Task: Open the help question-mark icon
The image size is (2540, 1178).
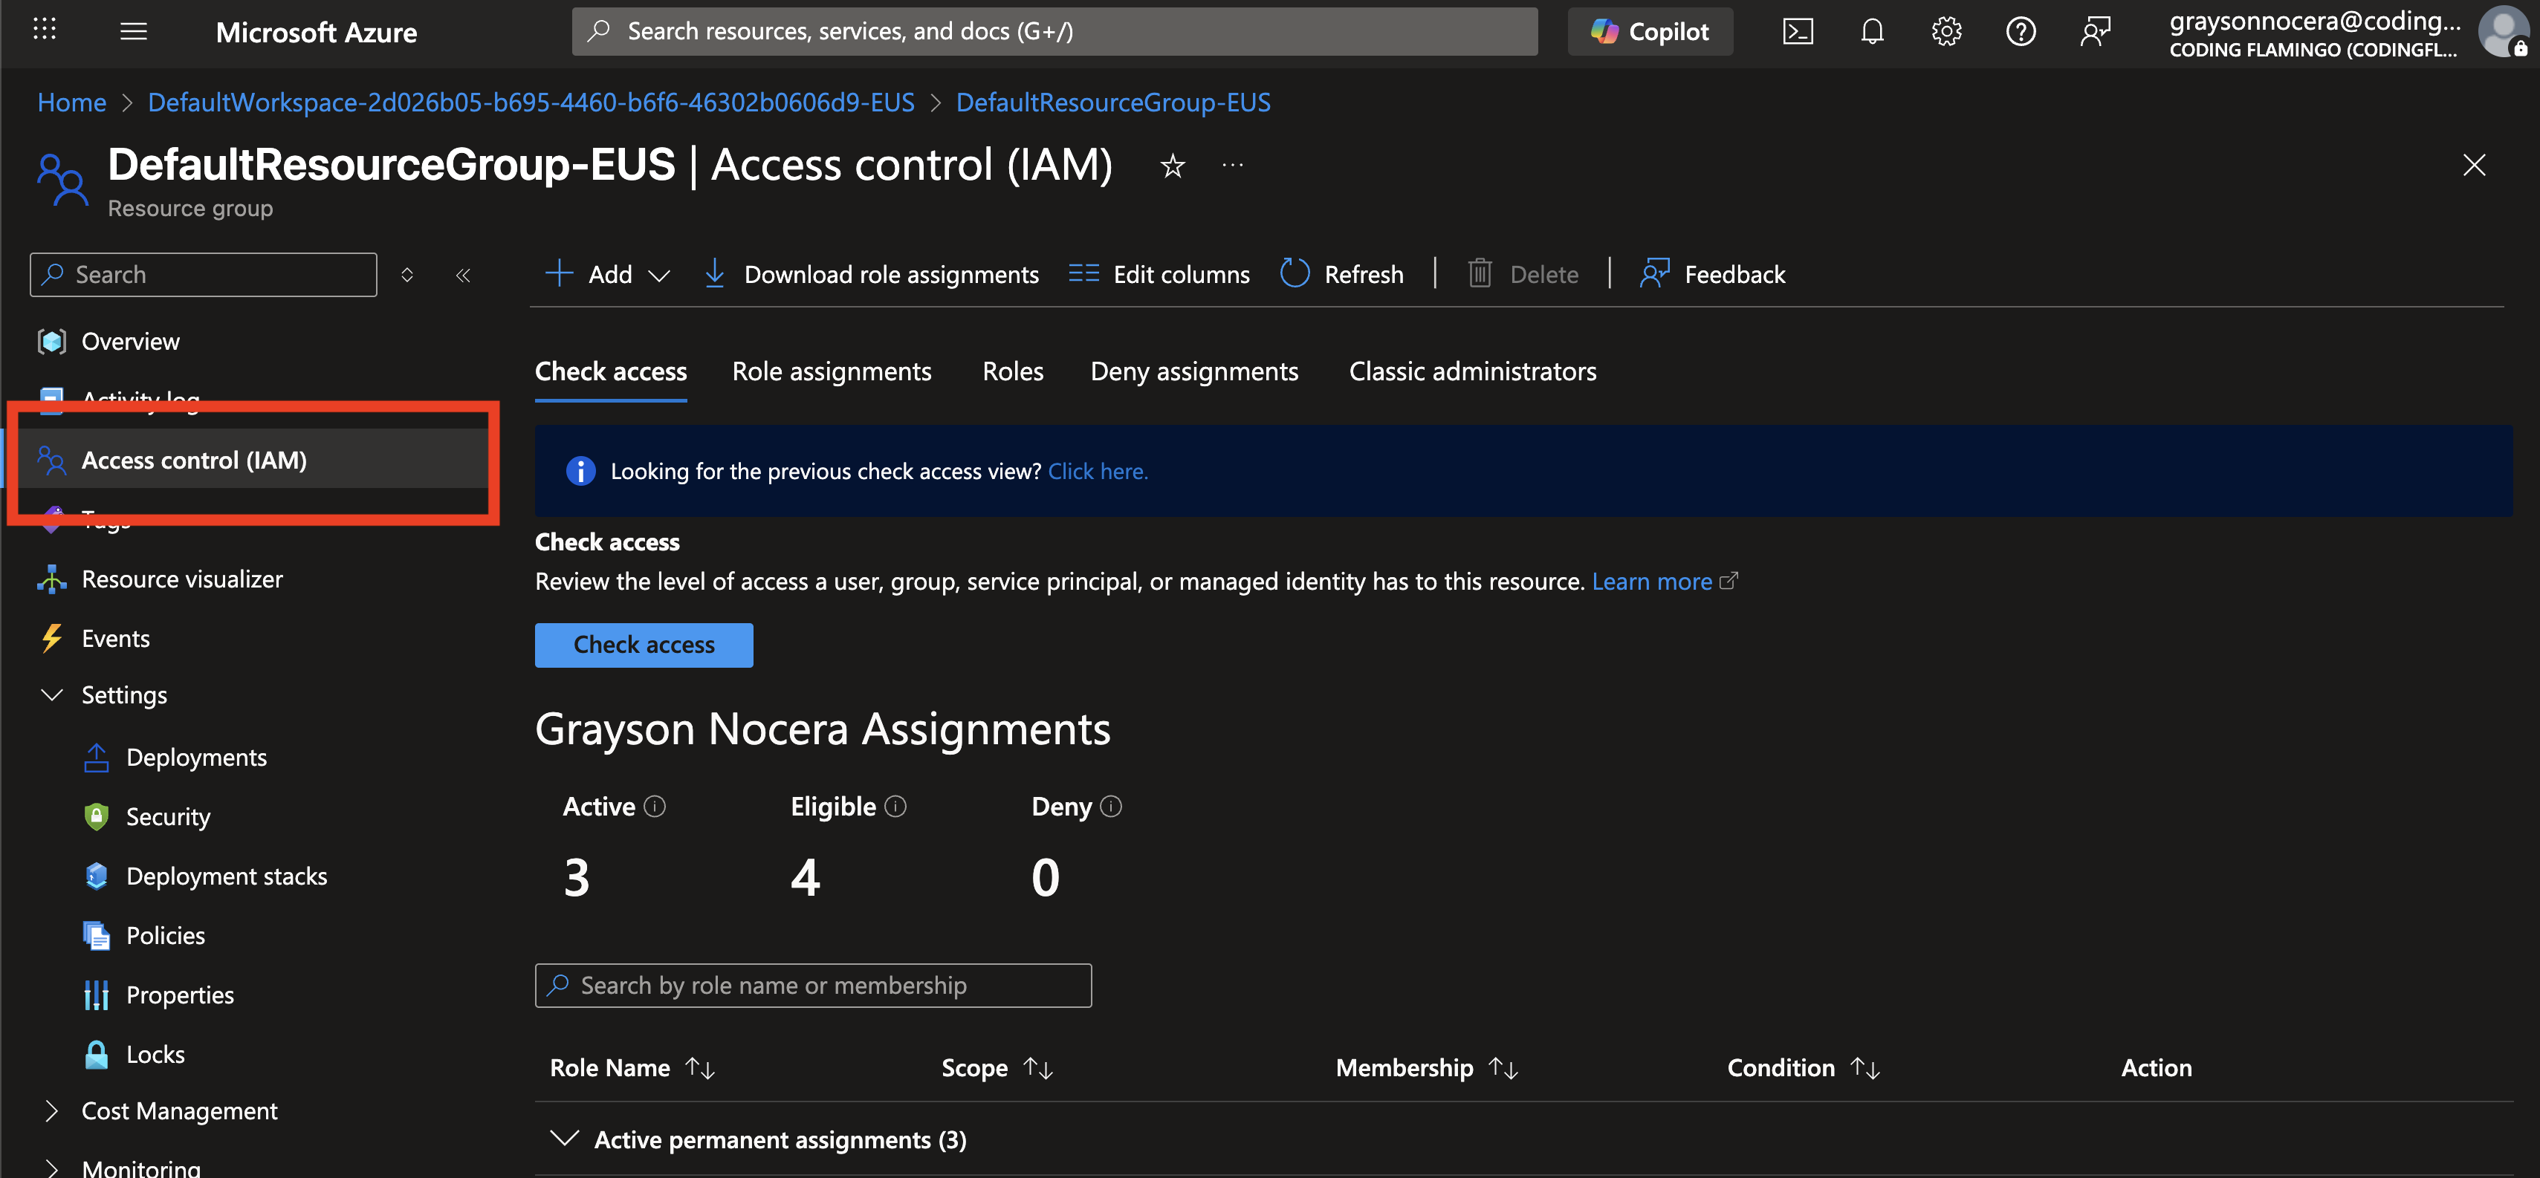Action: pos(2021,30)
